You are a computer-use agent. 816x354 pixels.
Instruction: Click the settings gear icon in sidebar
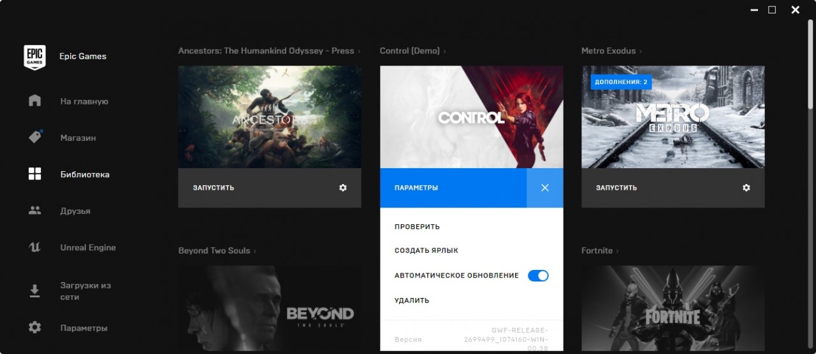coord(34,327)
